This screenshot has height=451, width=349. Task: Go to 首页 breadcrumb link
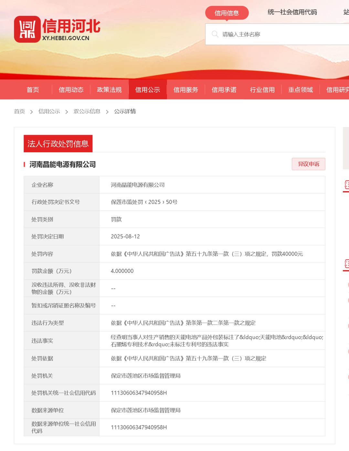click(19, 111)
